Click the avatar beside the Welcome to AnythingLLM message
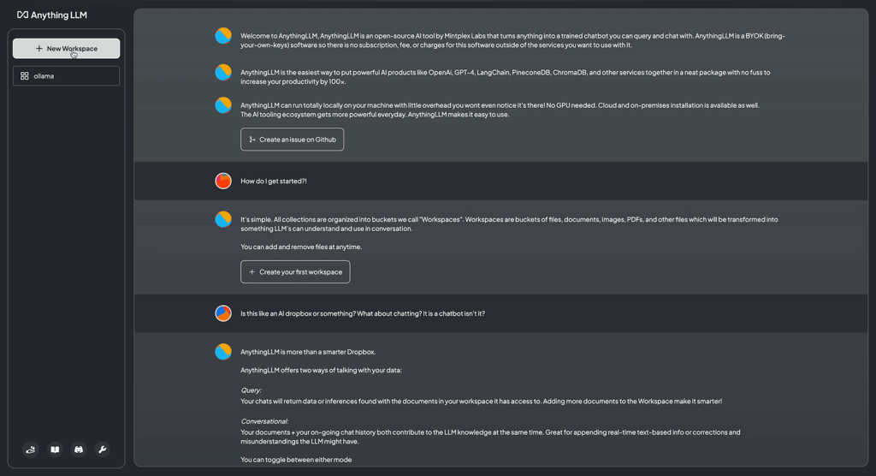This screenshot has width=876, height=476. pyautogui.click(x=223, y=36)
